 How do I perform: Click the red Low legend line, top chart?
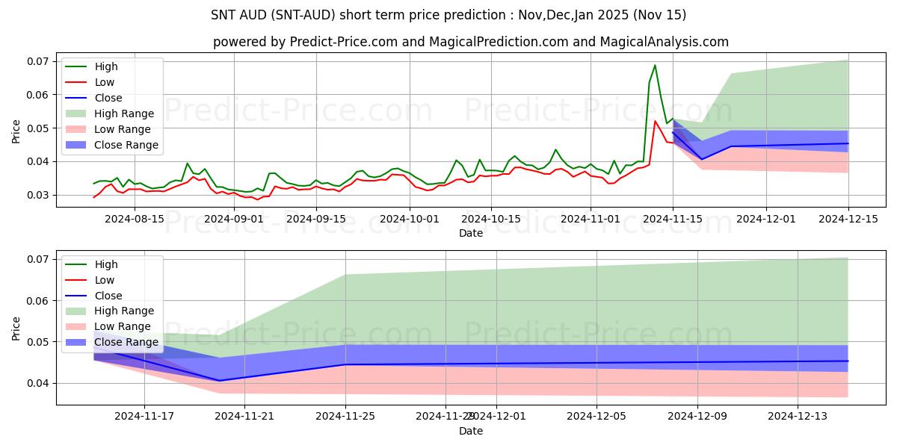(78, 83)
